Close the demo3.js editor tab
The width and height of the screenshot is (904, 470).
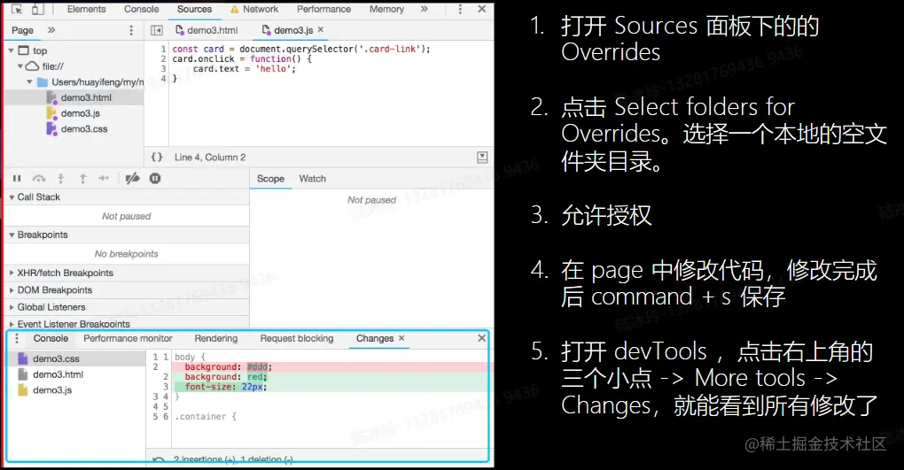[321, 29]
